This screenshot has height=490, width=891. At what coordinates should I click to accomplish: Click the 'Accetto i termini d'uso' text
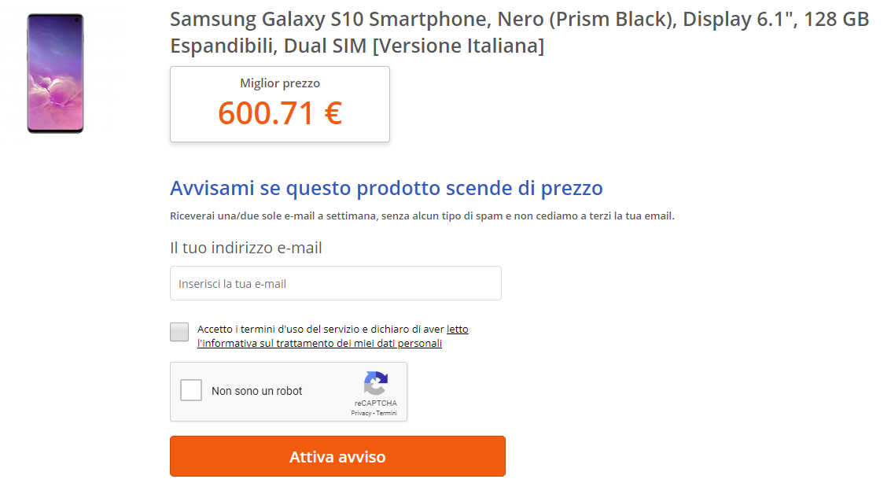point(320,330)
